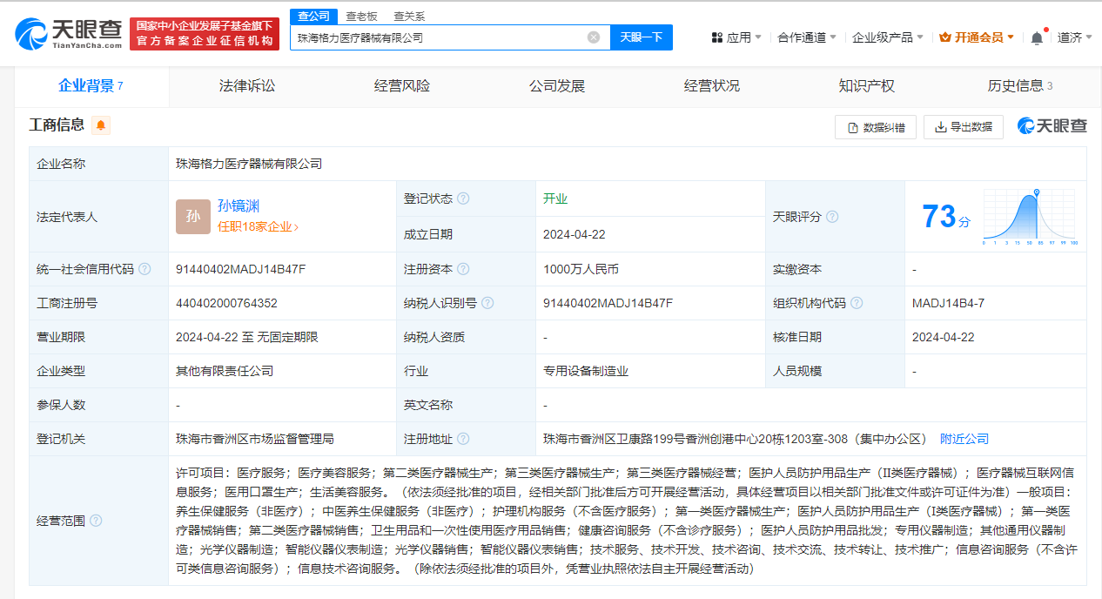Open help icon next to 注册地址
Screen dimensions: 1102x599
click(463, 439)
